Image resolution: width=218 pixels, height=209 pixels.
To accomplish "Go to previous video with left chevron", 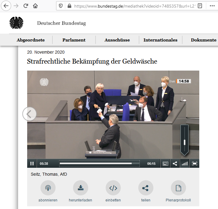I will (30, 114).
